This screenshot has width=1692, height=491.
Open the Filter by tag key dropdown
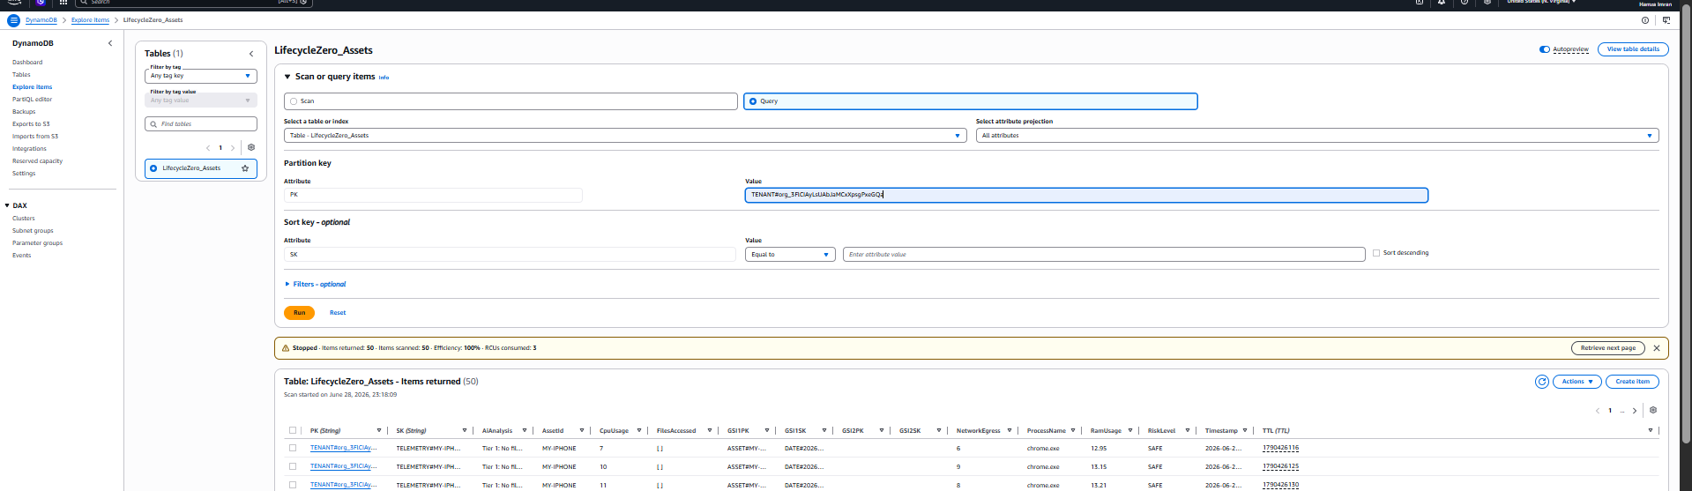pos(201,76)
